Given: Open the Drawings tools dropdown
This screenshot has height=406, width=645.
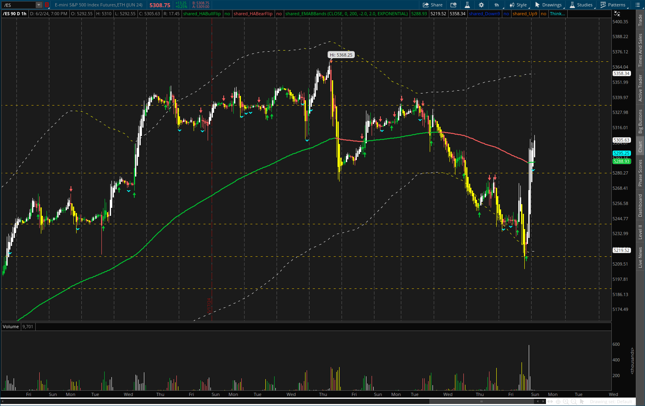Looking at the screenshot, I should point(548,5).
